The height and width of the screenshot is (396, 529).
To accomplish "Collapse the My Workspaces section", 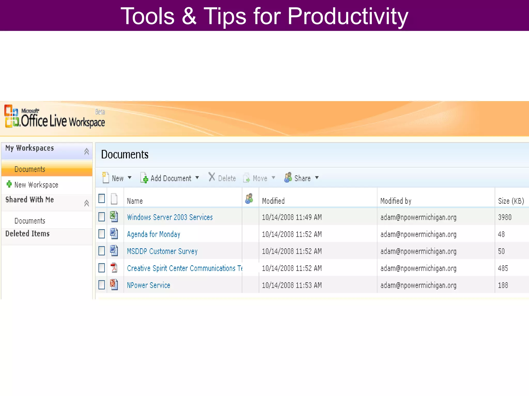I will tap(87, 152).
